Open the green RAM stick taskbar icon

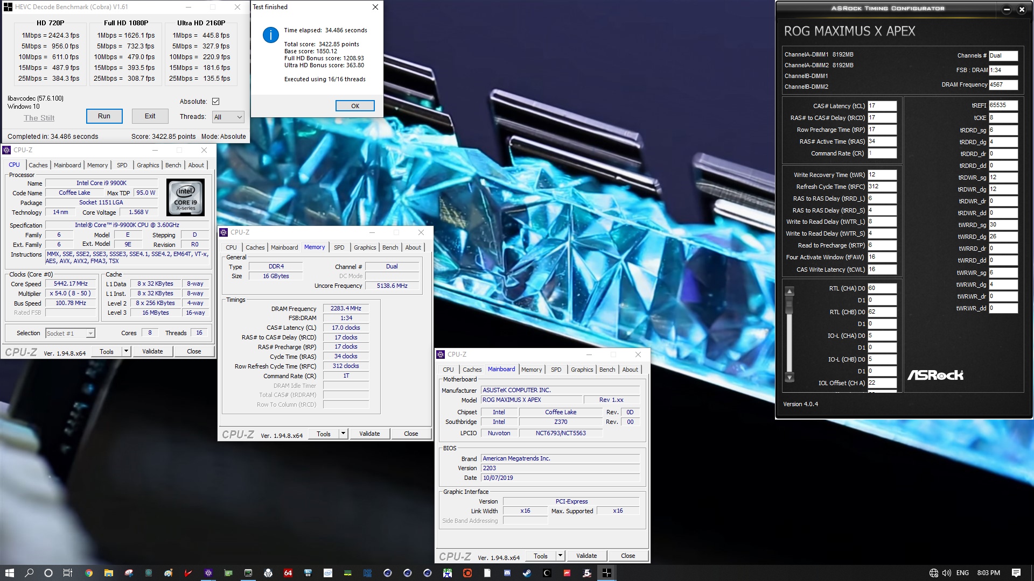click(347, 573)
